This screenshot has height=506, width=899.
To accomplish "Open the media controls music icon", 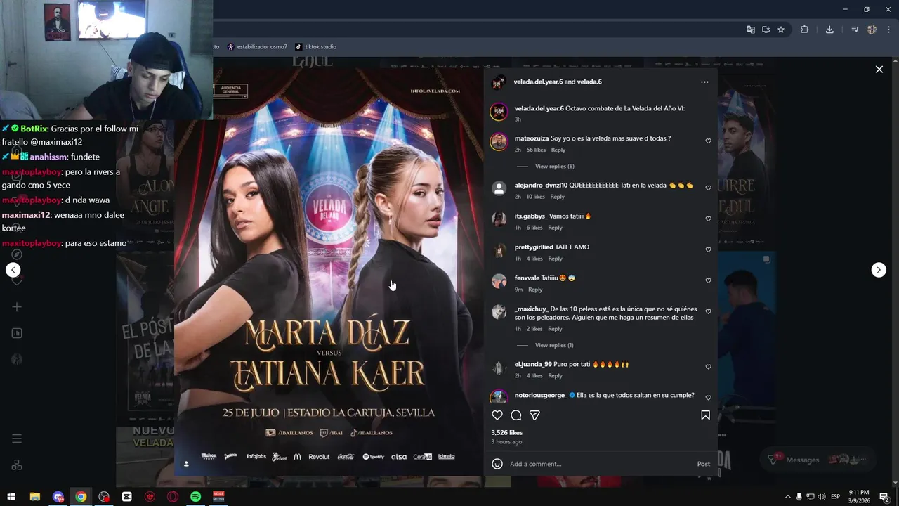I will pos(855,30).
